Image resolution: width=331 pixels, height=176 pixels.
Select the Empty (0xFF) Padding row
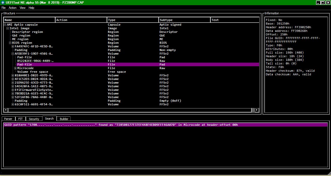point(131,101)
